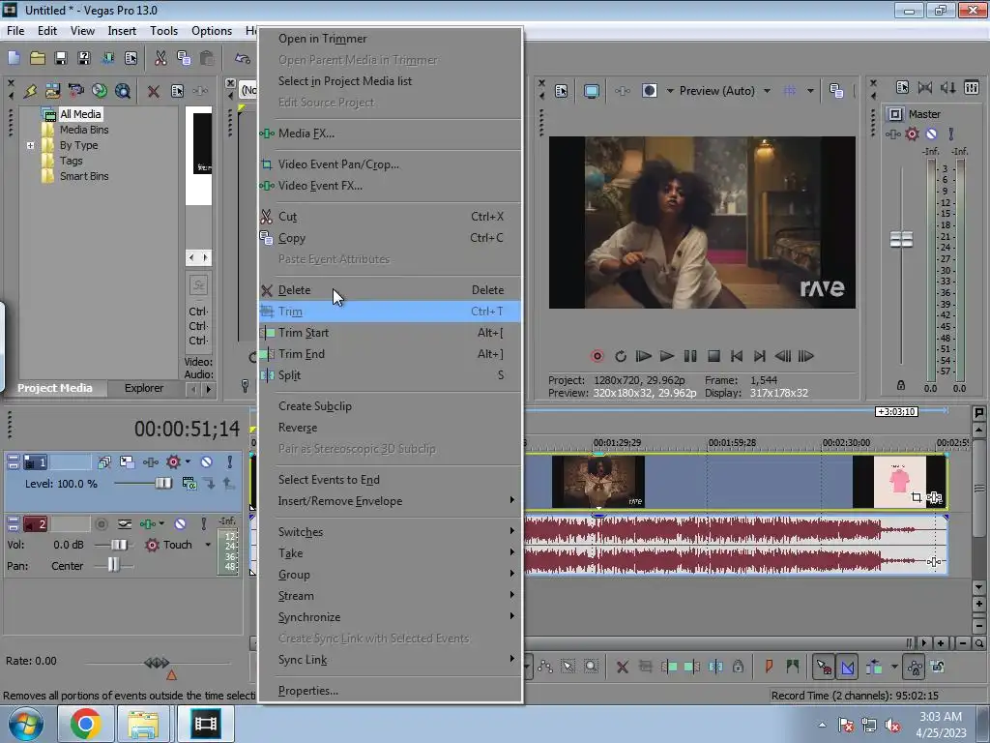Click the video event thumbnail on timeline
This screenshot has width=990, height=743.
click(597, 482)
